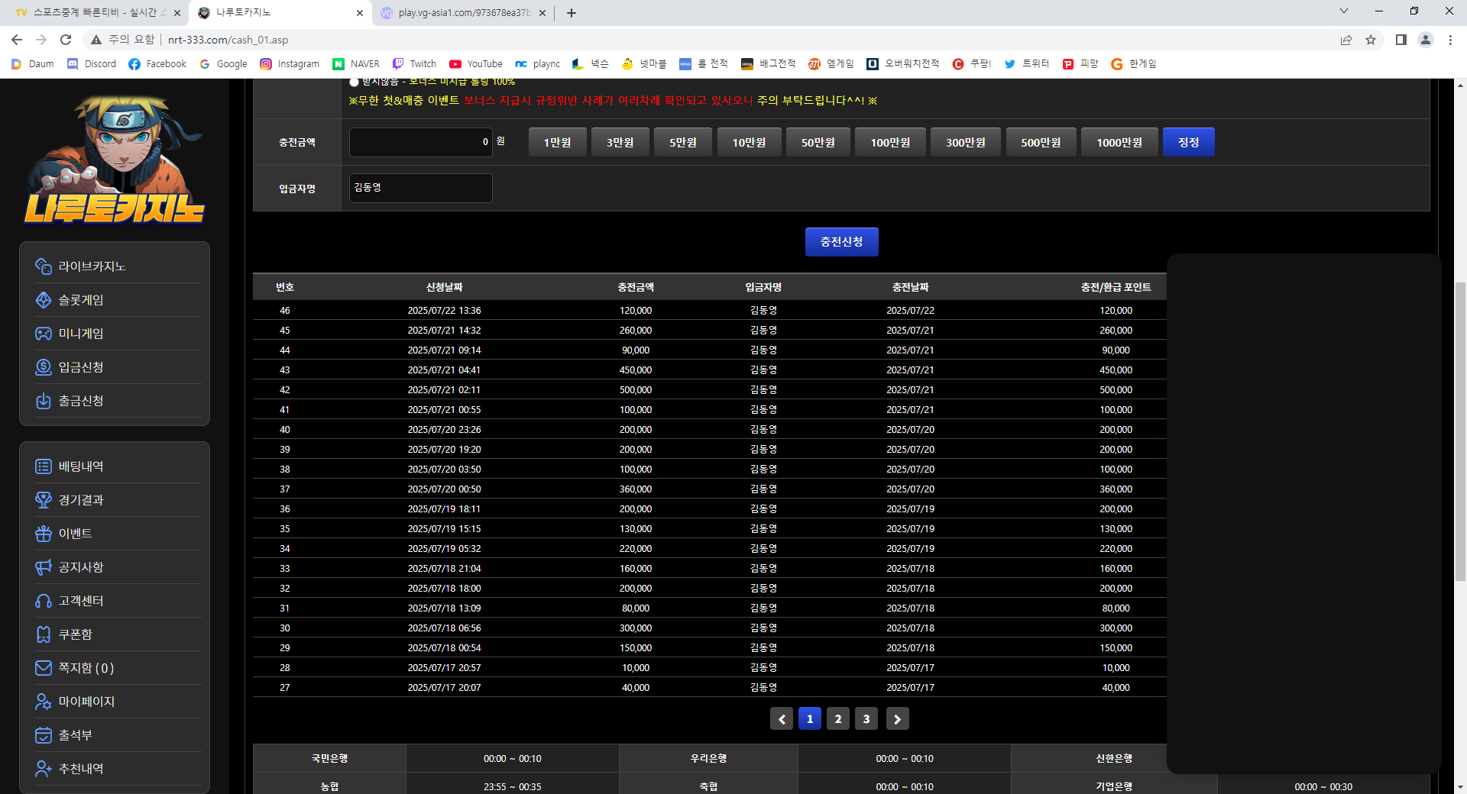Add 10만원 to charge amount
Screen dimensions: 1467x794
point(750,142)
